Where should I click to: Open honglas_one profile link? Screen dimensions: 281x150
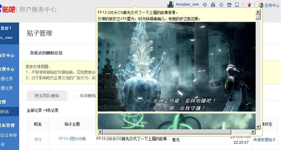point(187,4)
